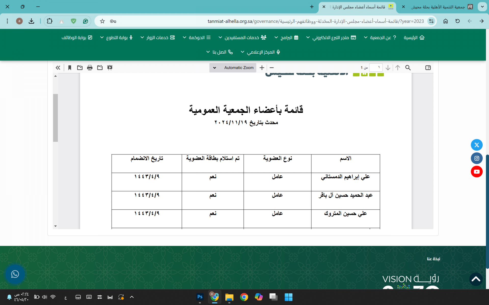Viewport: 489px width, 305px height.
Task: Open the notifications bell in the tray
Action: (9, 297)
